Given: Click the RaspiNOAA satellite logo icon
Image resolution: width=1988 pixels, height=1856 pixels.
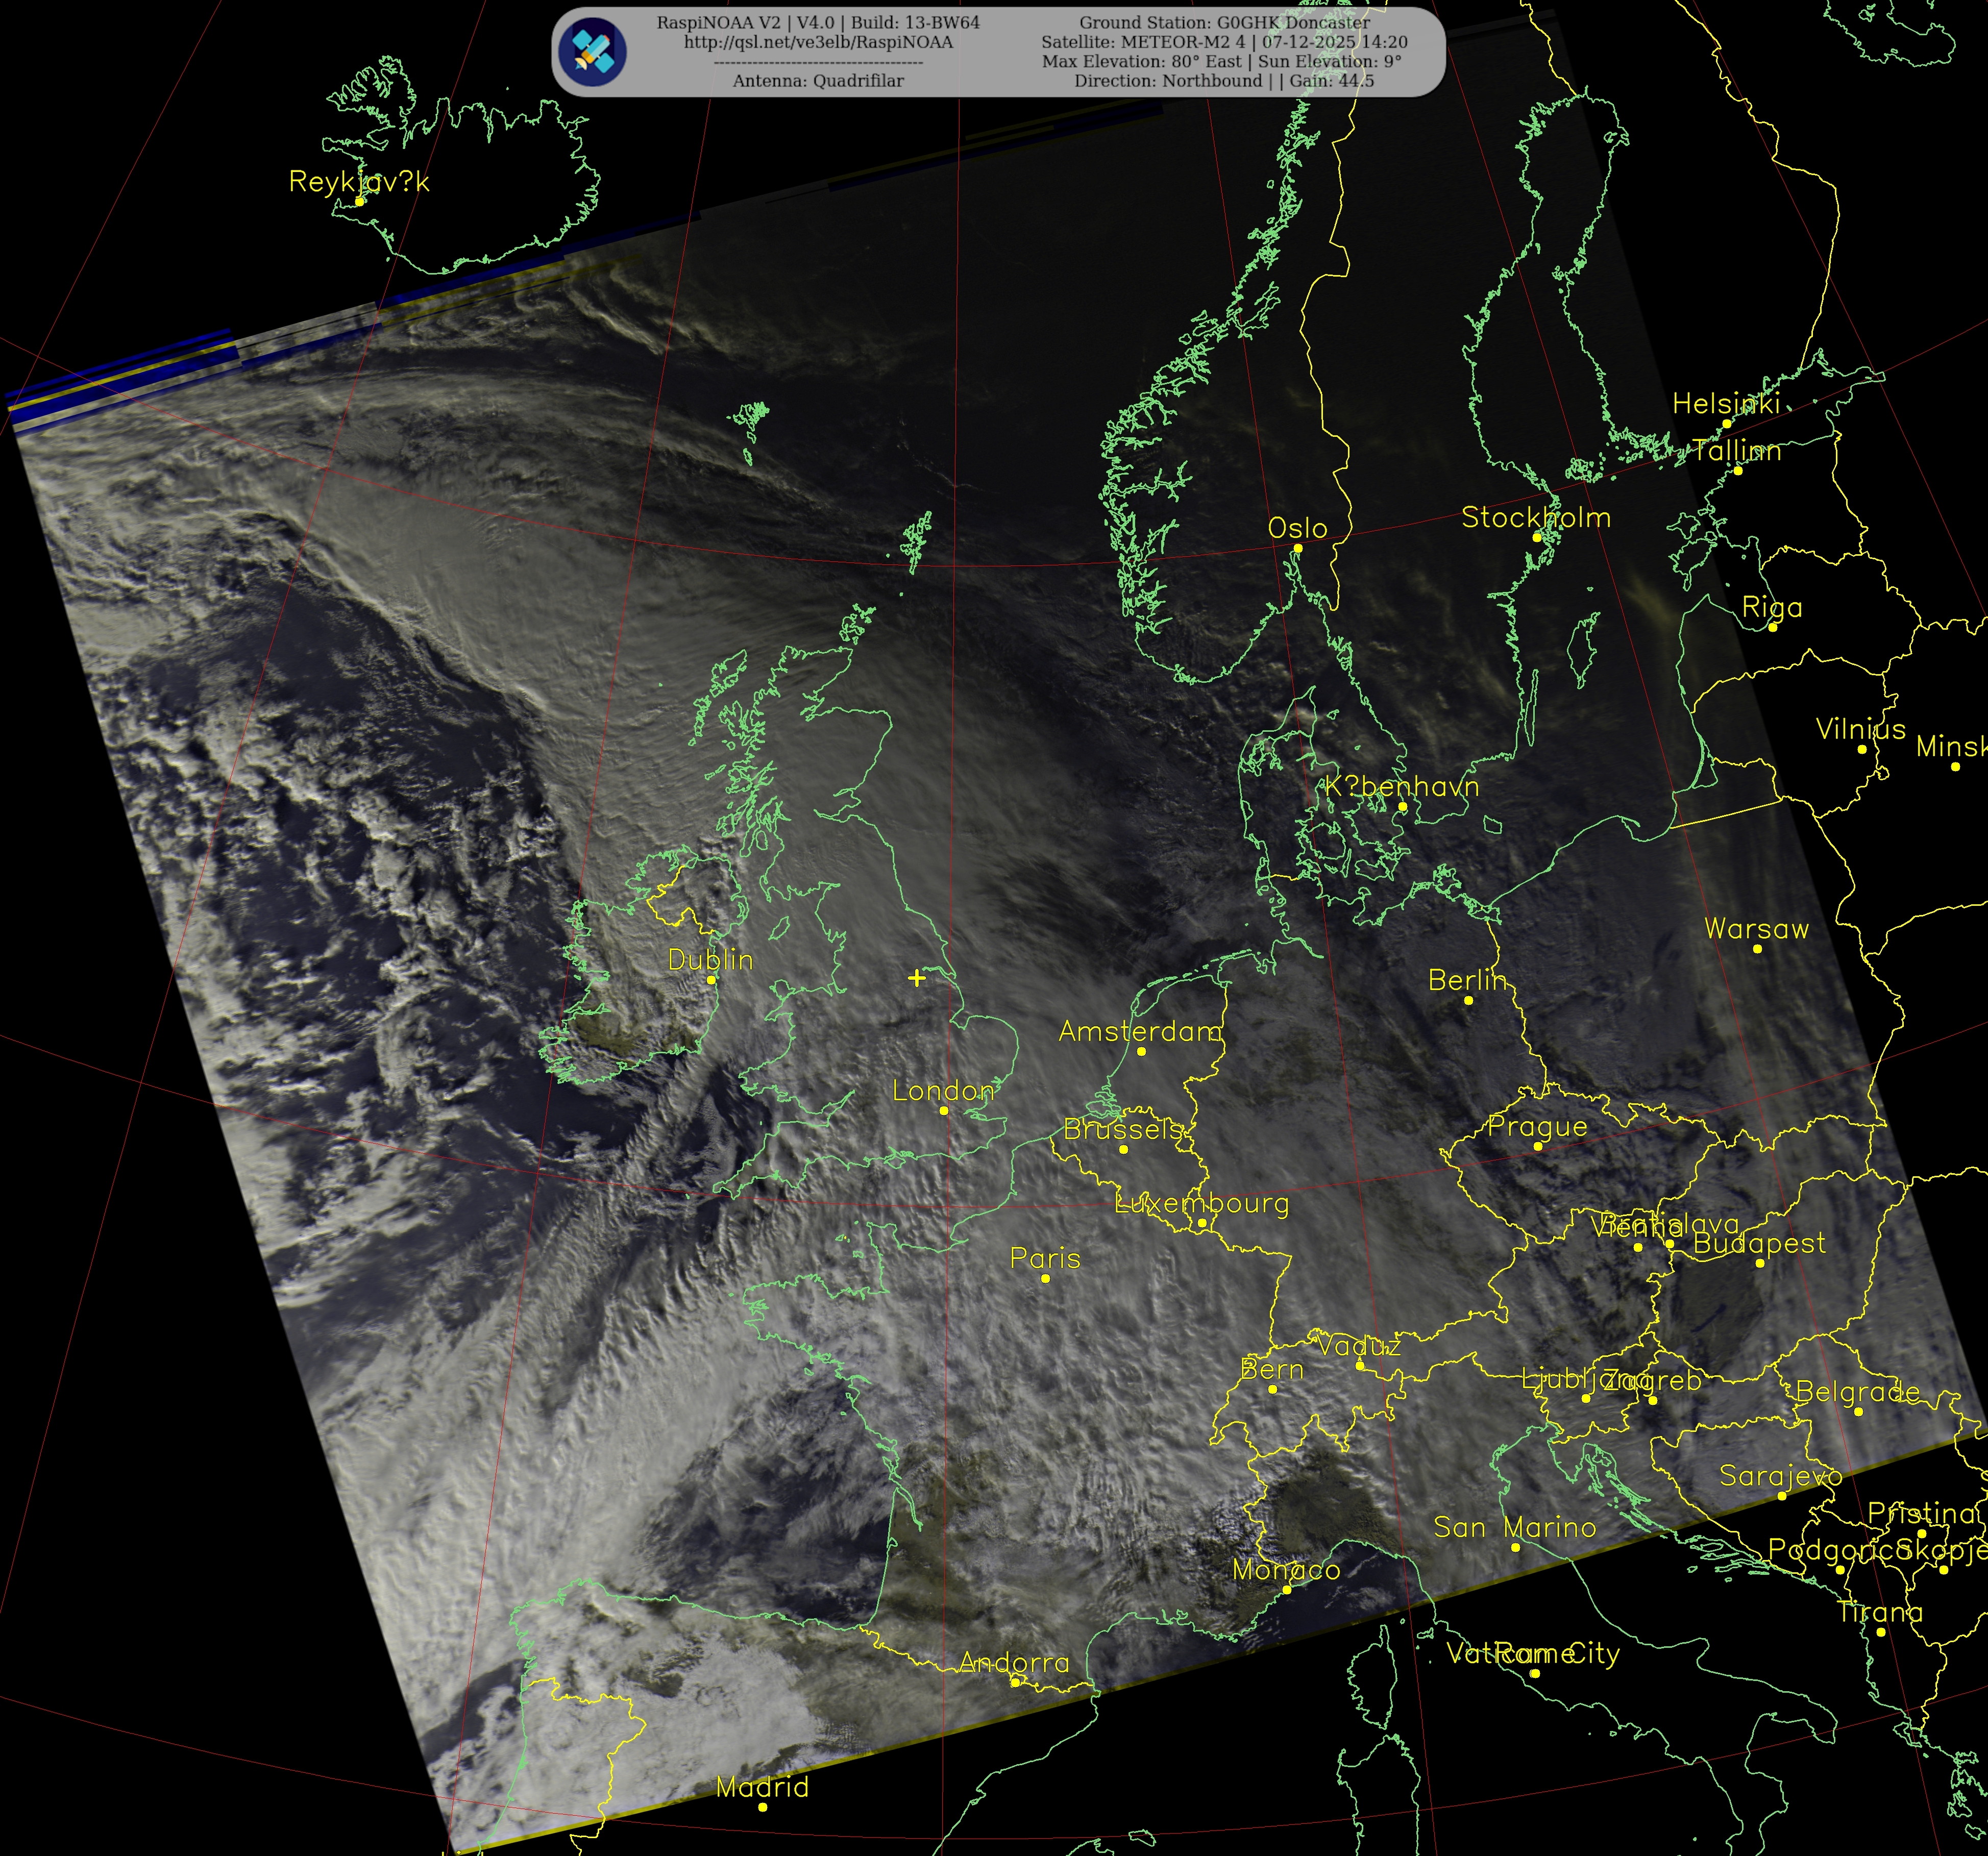Looking at the screenshot, I should pyautogui.click(x=593, y=52).
